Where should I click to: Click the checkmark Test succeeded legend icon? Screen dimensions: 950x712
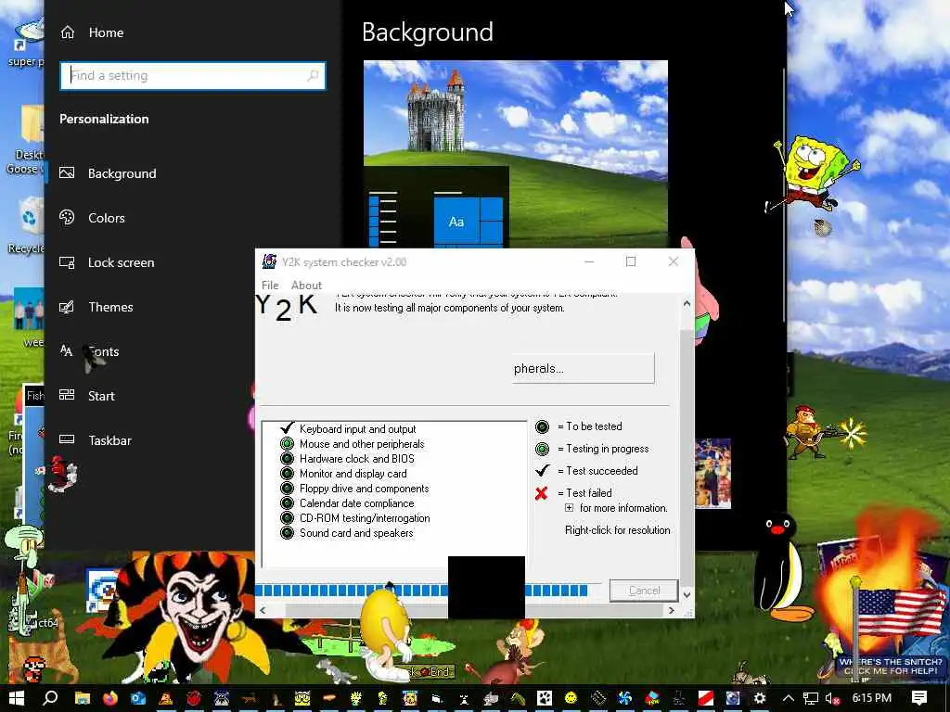pyautogui.click(x=542, y=470)
